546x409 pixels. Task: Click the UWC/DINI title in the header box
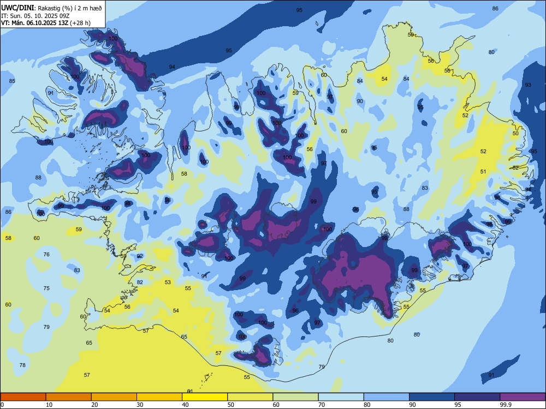[17, 8]
